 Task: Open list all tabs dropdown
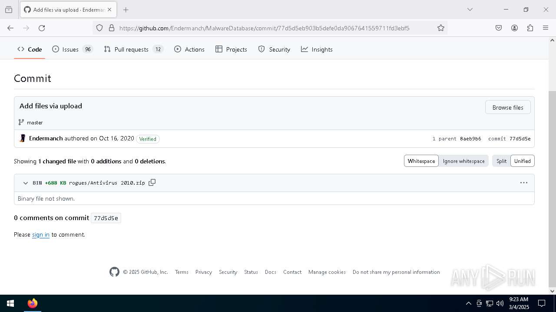click(470, 10)
